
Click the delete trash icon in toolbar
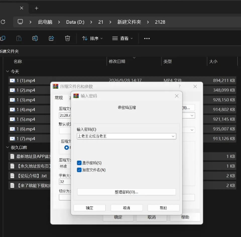coord(67,38)
